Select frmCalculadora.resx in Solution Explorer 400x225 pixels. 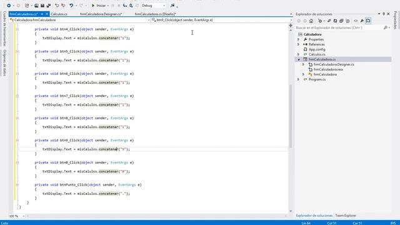point(328,69)
